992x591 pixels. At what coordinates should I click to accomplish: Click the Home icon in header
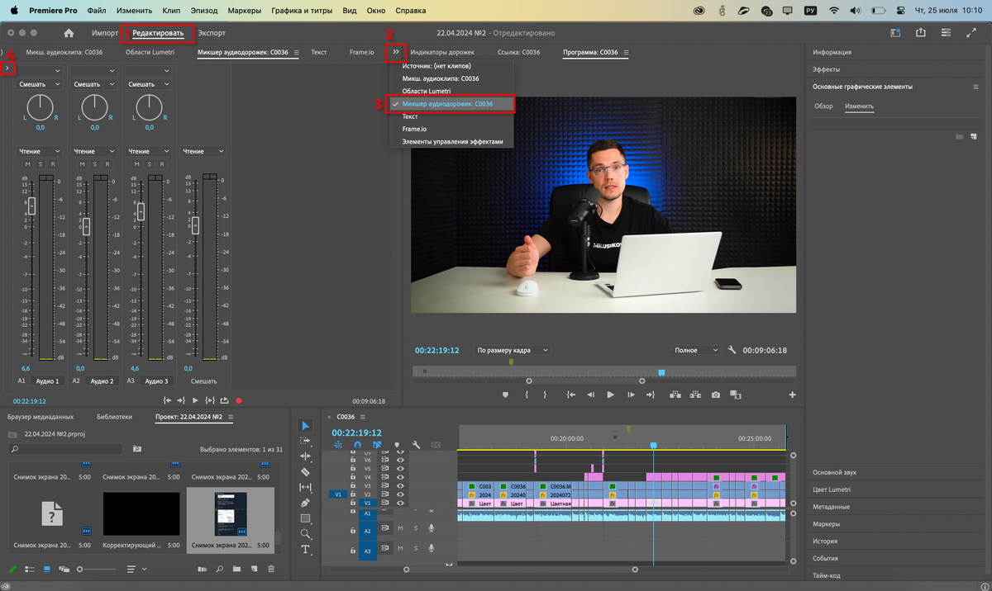[x=69, y=33]
